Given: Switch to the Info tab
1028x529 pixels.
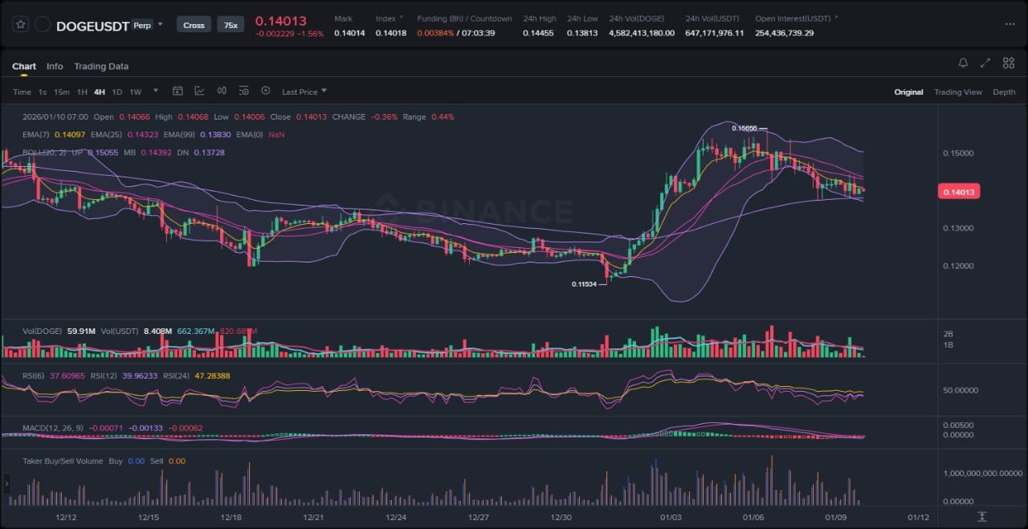Looking at the screenshot, I should [x=55, y=67].
